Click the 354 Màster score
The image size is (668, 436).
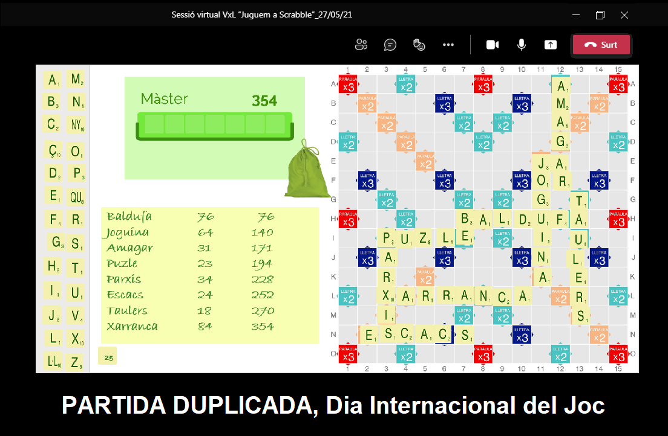tap(264, 100)
